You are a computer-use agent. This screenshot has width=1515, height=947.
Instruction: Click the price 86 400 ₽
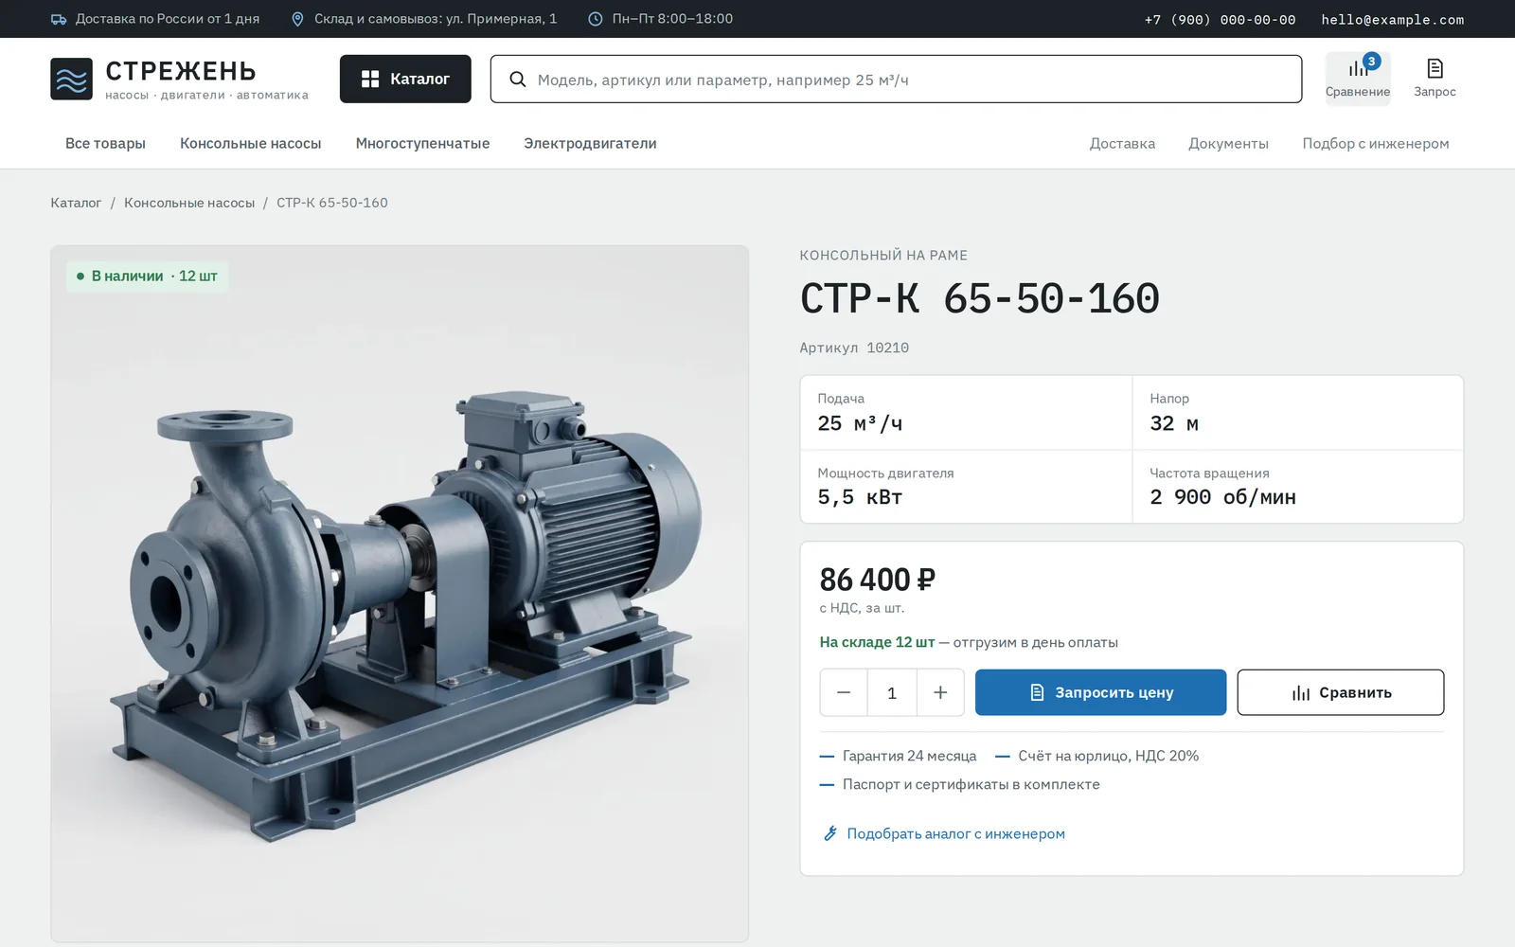click(x=878, y=579)
